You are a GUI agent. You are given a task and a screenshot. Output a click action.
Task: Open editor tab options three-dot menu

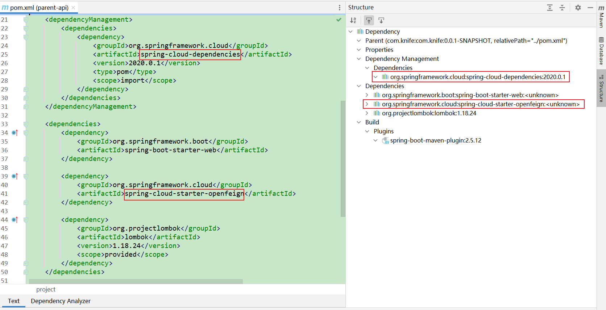pyautogui.click(x=340, y=8)
